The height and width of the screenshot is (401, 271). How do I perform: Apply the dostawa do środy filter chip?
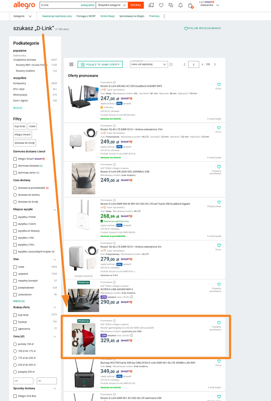(x=24, y=143)
